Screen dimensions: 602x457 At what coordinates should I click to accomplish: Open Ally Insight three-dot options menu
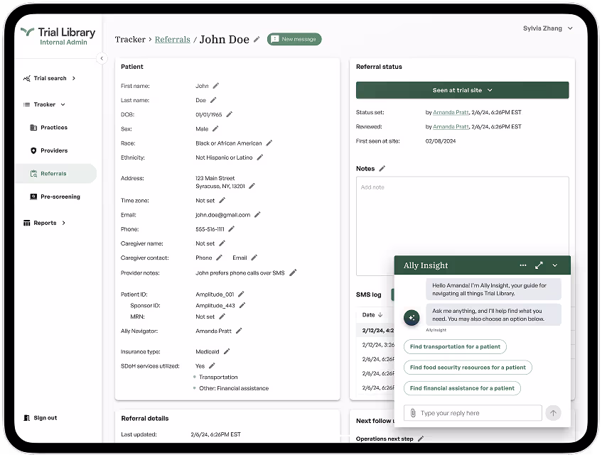(523, 265)
